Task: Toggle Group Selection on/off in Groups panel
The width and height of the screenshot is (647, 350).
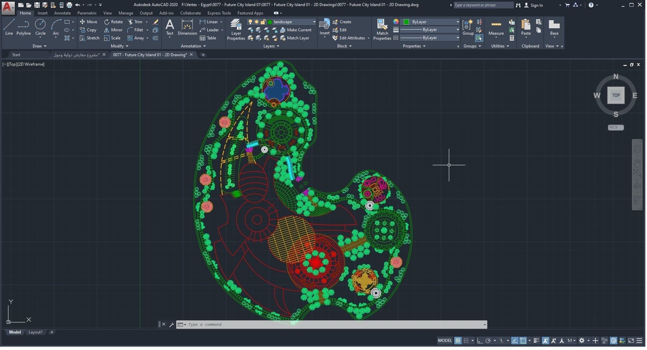Action: point(479,38)
